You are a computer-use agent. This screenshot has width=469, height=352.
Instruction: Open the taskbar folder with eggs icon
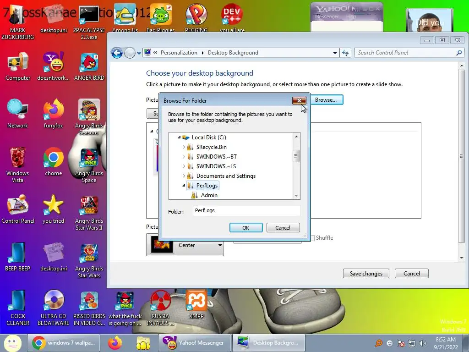click(x=143, y=343)
